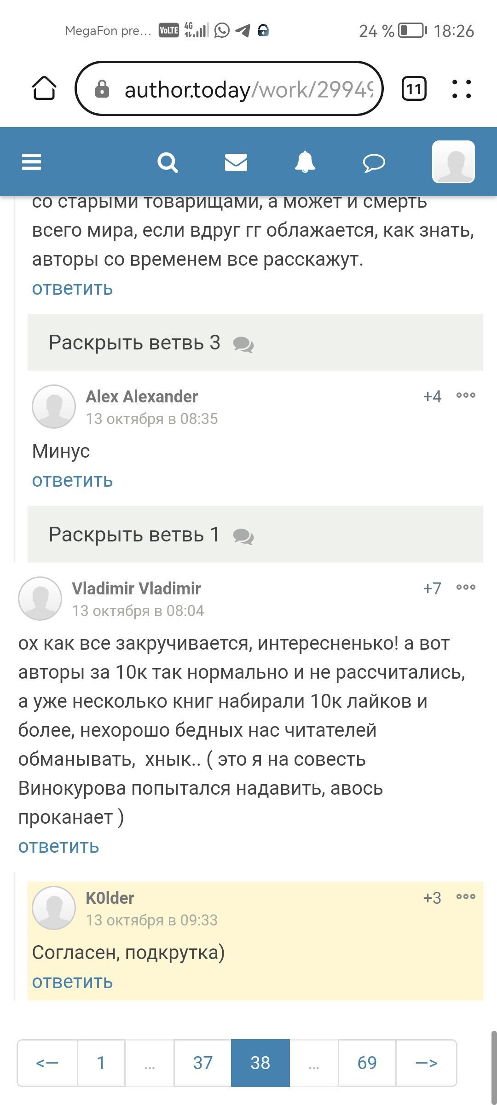Image resolution: width=497 pixels, height=1105 pixels.
Task: Go to comments page 37
Action: (202, 1063)
